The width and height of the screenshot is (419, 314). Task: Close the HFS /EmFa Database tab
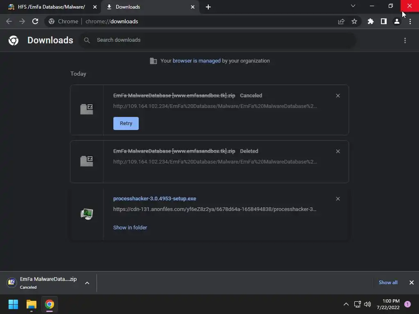[x=95, y=7]
